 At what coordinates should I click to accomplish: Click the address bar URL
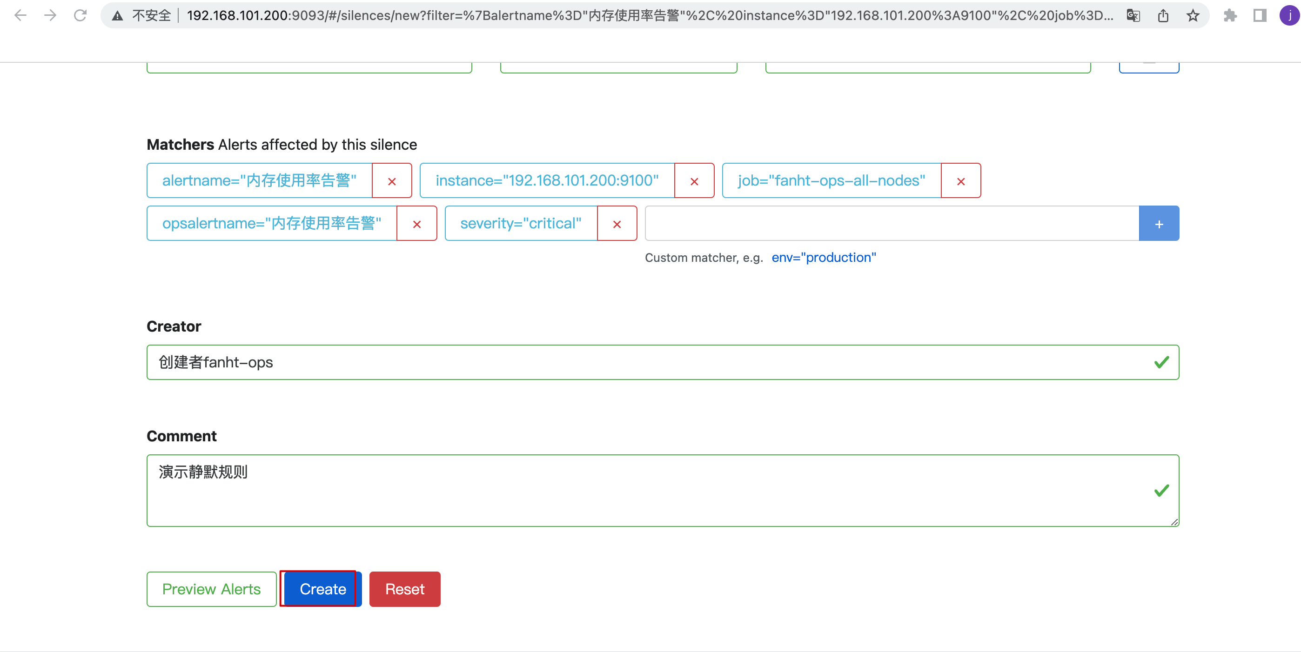[x=649, y=16]
